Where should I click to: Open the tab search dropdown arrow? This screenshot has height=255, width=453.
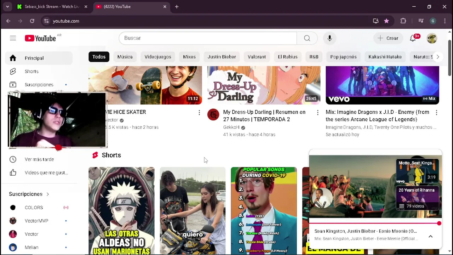click(7, 6)
